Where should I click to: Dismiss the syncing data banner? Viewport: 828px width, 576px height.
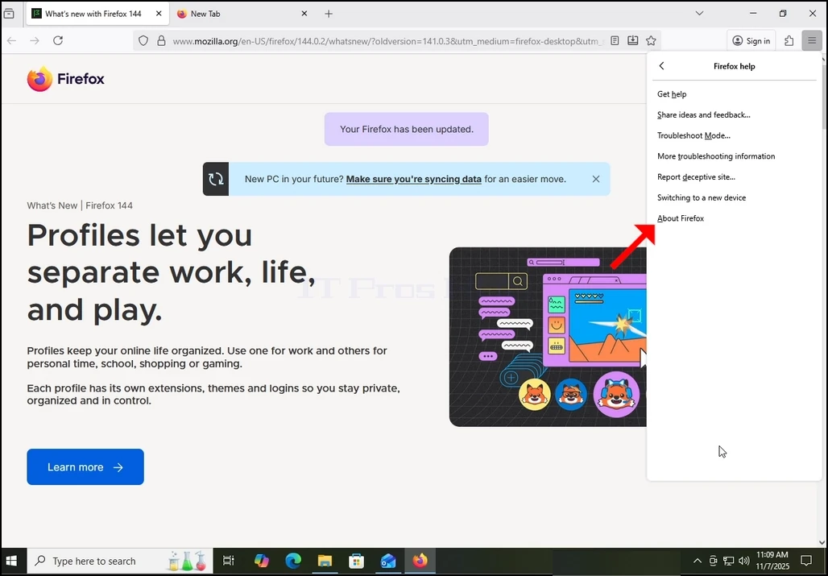pos(596,179)
